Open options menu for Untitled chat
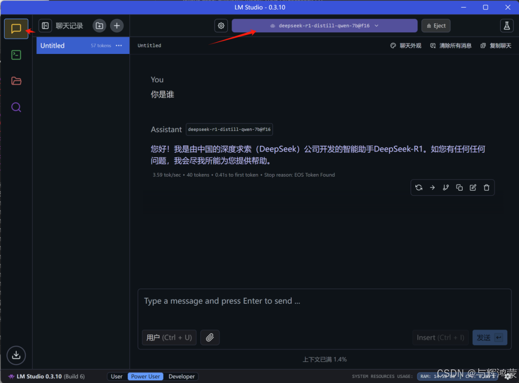This screenshot has width=519, height=383. [x=119, y=45]
